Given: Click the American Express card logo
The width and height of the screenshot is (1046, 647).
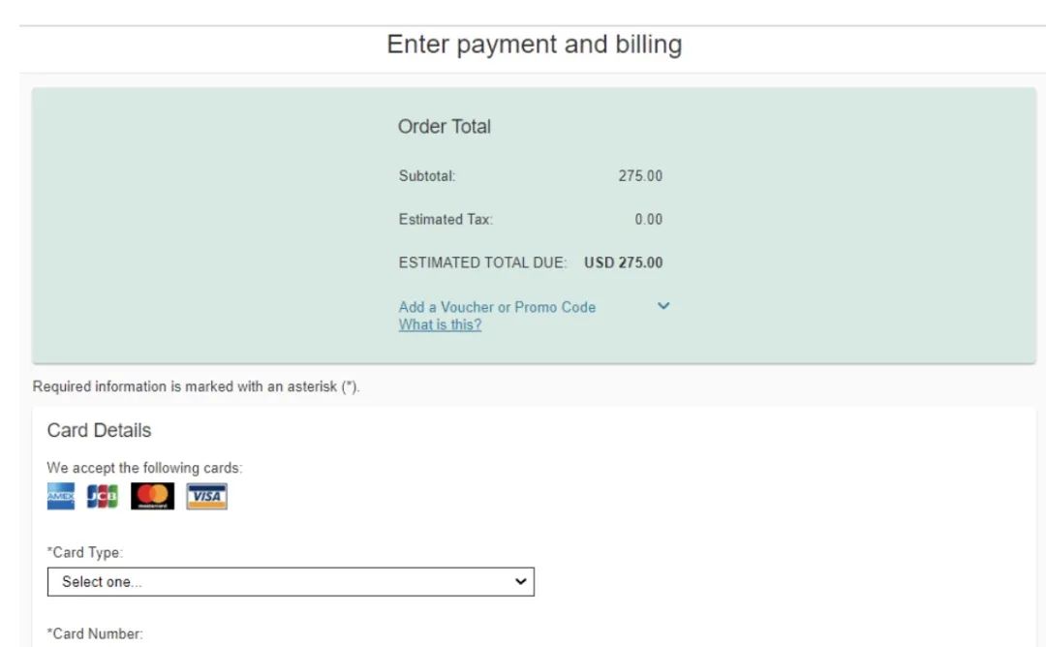Looking at the screenshot, I should coord(61,496).
